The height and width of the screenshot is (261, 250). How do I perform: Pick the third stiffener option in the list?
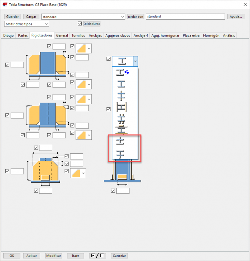121,95
